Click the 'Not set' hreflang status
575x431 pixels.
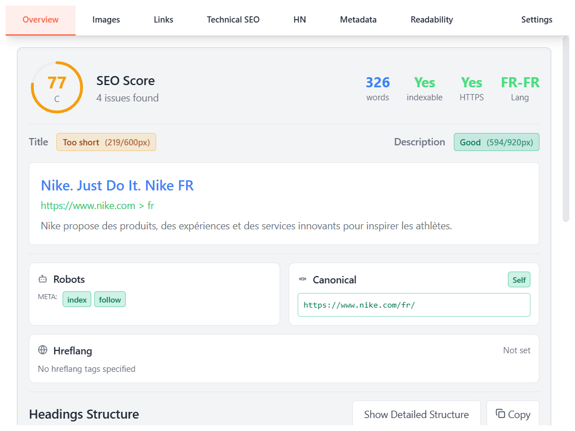[516, 350]
